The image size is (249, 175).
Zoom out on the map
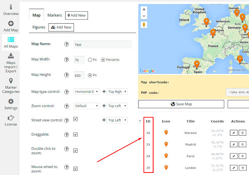[144, 16]
